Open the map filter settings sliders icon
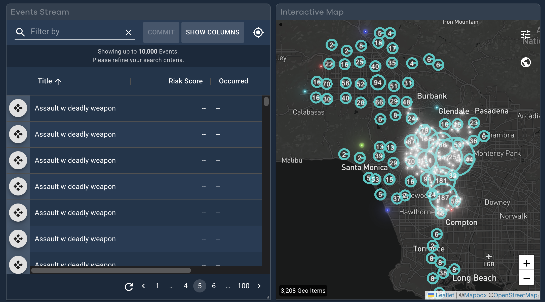The height and width of the screenshot is (302, 545). 526,34
